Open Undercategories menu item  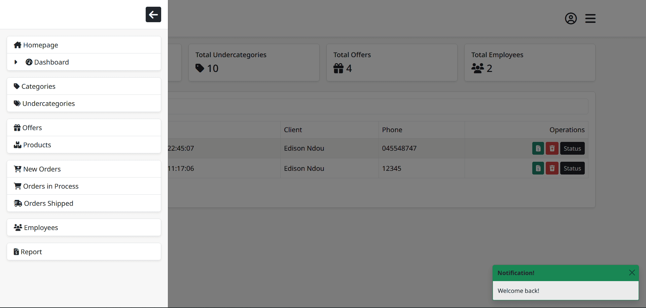click(48, 104)
